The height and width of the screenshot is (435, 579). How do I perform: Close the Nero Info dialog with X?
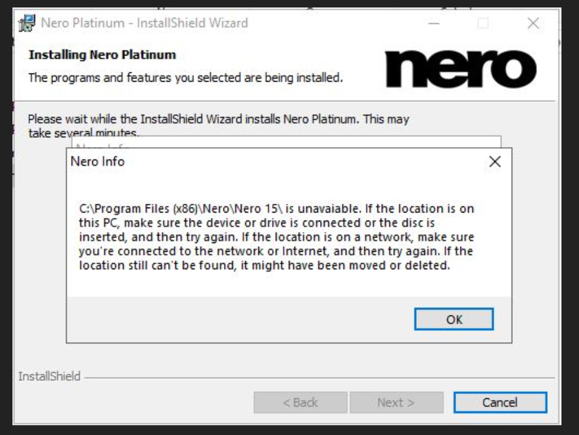coord(495,161)
